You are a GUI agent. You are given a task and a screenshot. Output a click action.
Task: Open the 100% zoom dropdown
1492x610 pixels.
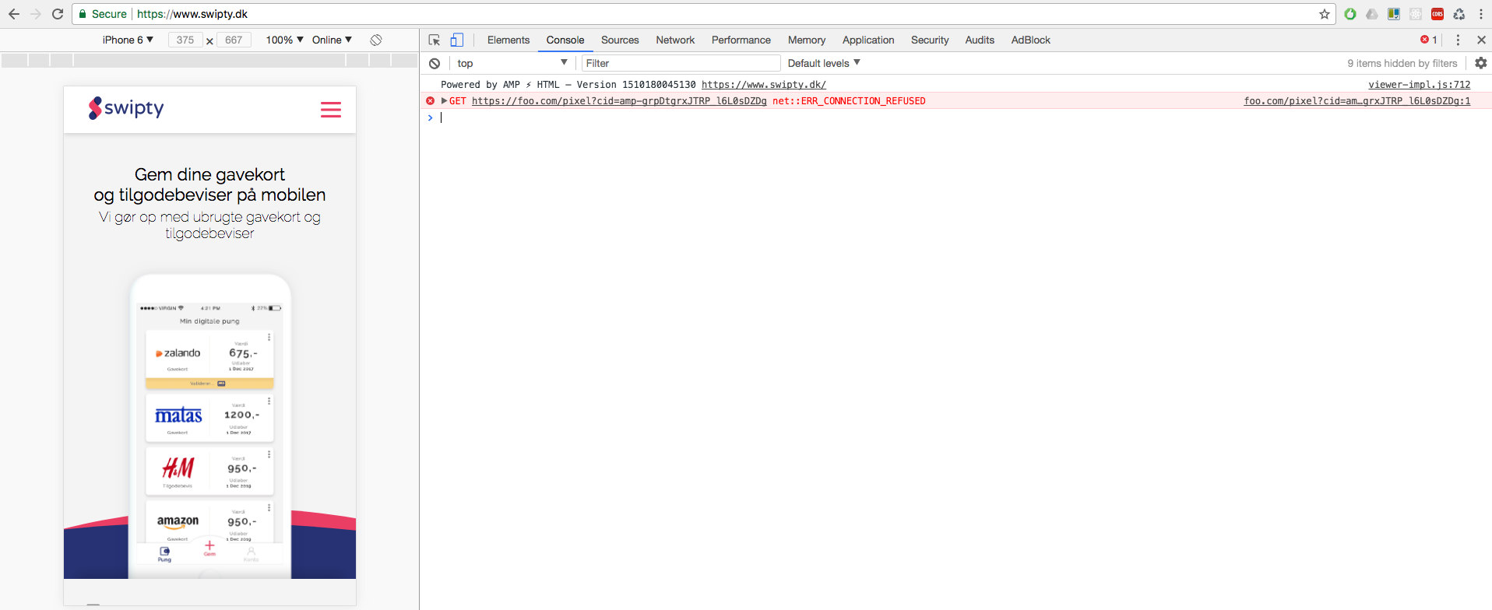point(284,40)
